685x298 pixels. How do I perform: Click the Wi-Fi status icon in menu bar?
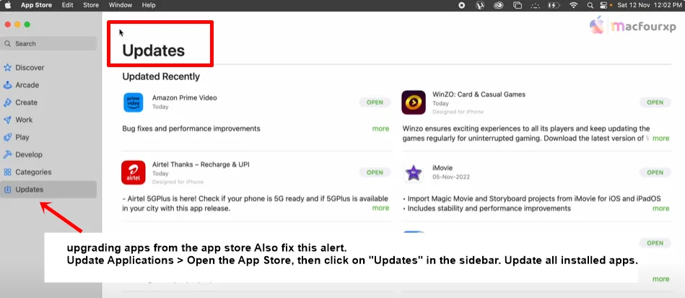[574, 5]
